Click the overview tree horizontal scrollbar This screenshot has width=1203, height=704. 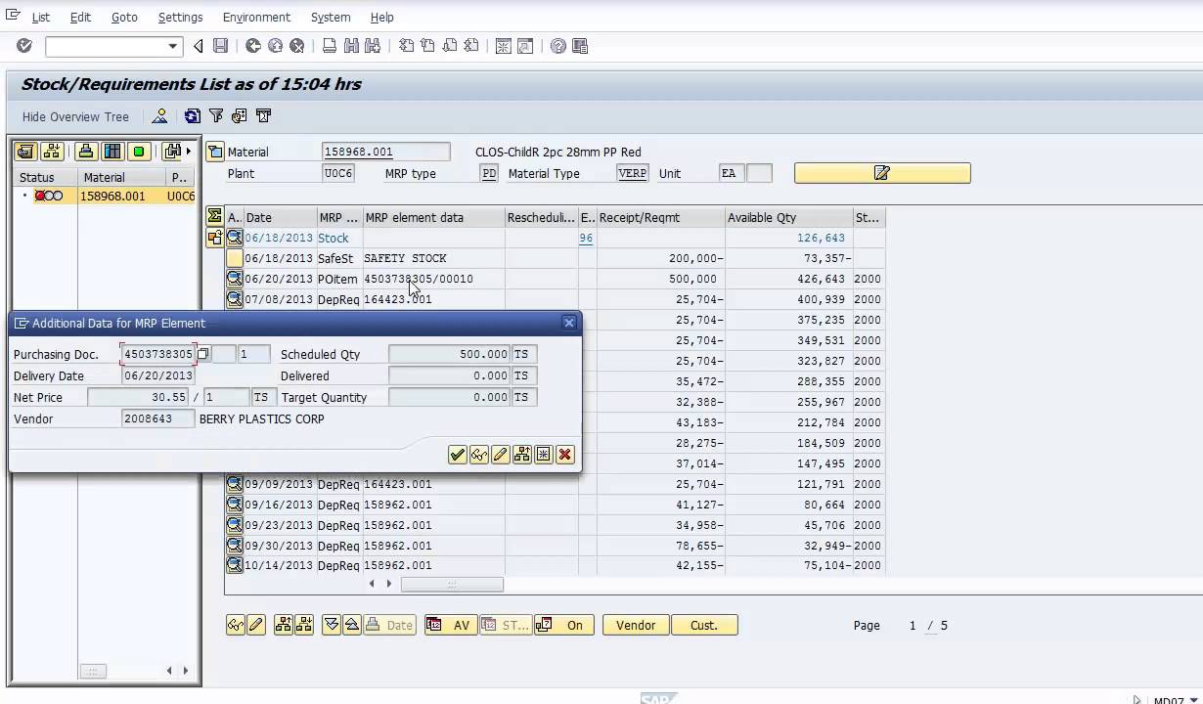click(x=93, y=671)
